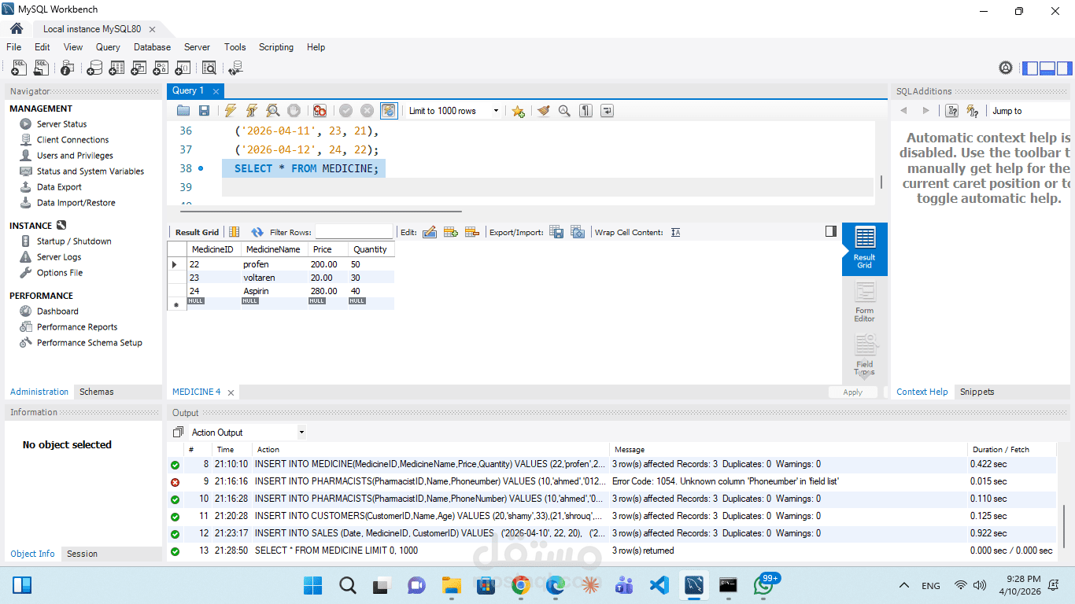The width and height of the screenshot is (1075, 604).
Task: Create a new view icon
Action: point(139,68)
